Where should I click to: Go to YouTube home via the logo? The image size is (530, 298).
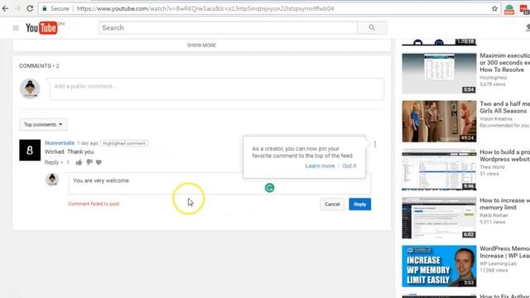(x=41, y=27)
